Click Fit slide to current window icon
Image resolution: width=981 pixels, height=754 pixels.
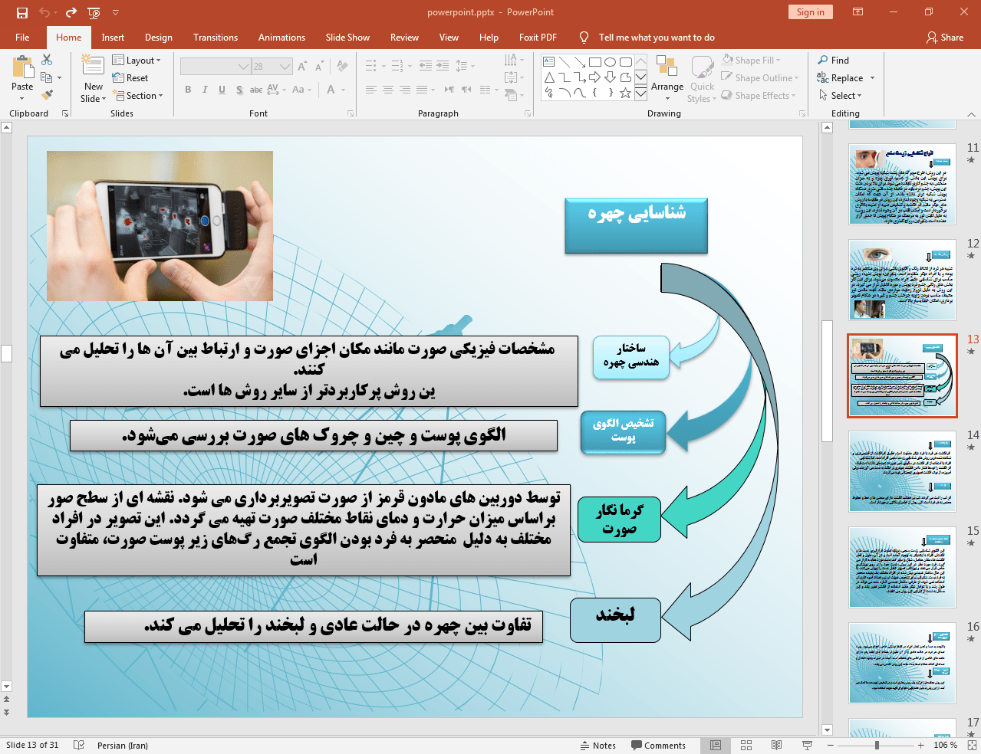point(972,745)
